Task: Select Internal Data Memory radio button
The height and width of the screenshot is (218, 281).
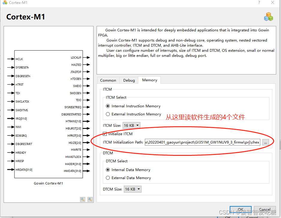Action: (x=108, y=170)
